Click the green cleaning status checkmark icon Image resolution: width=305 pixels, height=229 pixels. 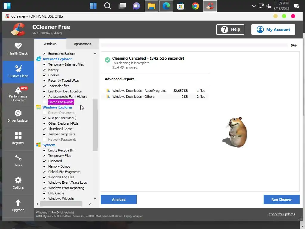(x=107, y=60)
